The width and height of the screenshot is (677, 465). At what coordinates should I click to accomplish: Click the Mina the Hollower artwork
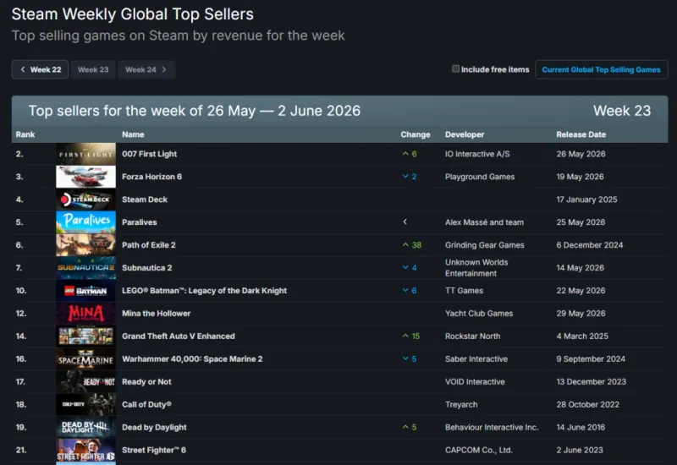tap(85, 314)
